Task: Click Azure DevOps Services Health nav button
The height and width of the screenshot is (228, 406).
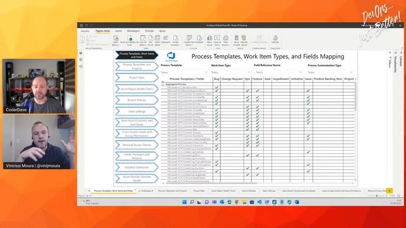Action: [136, 179]
